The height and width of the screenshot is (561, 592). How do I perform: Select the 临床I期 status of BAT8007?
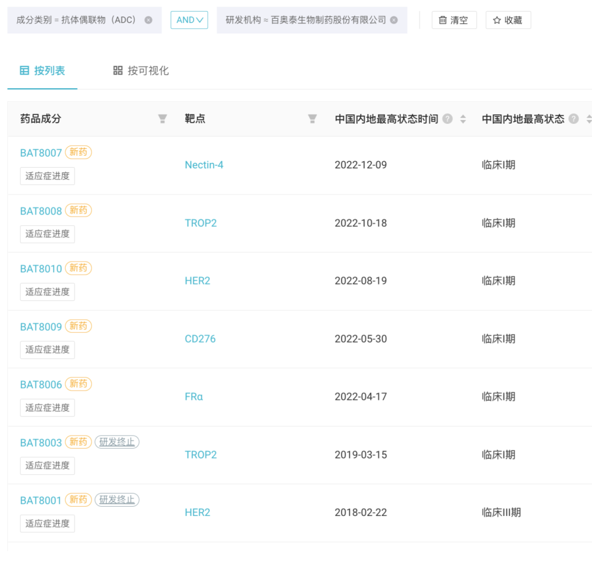[498, 165]
